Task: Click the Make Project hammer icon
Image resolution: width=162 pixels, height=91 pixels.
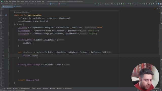Action: (x=95, y=4)
